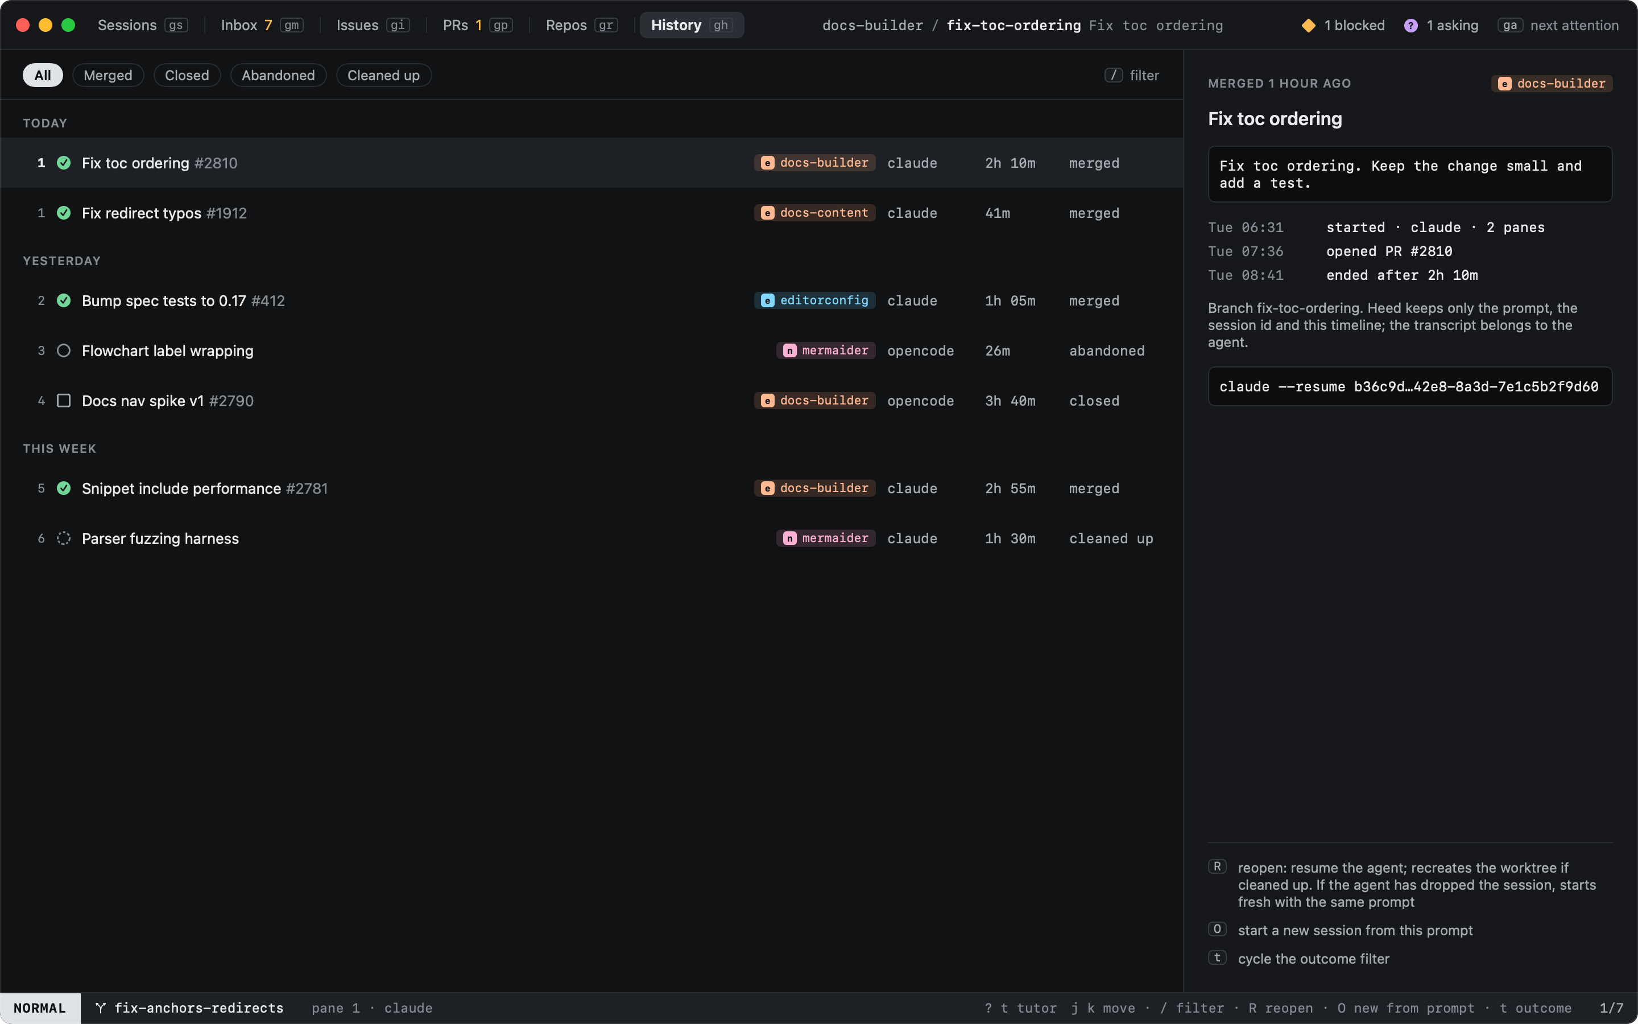
Task: Open the Sessions tab
Action: coord(142,25)
